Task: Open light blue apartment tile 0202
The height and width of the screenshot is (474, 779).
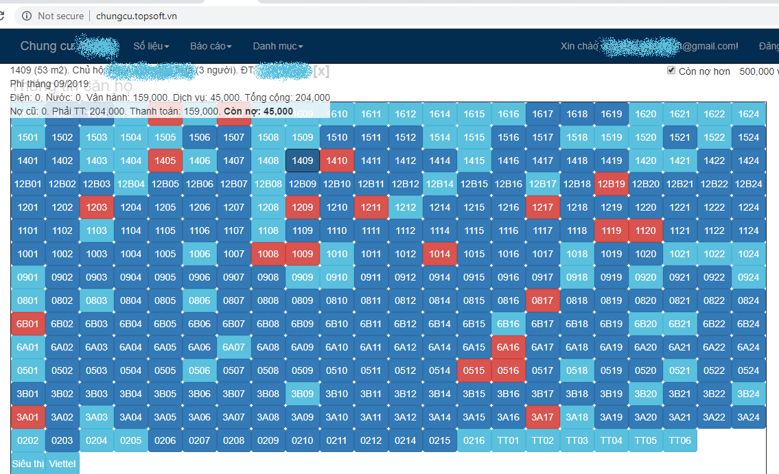Action: coord(28,441)
